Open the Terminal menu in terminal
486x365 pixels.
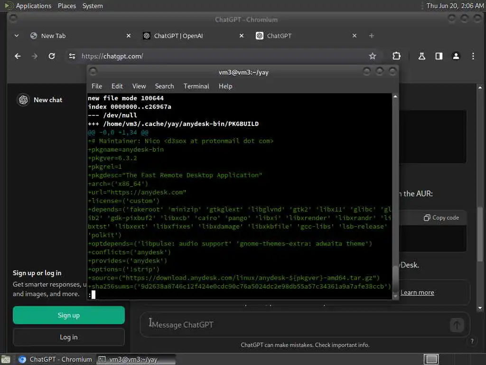pyautogui.click(x=196, y=86)
